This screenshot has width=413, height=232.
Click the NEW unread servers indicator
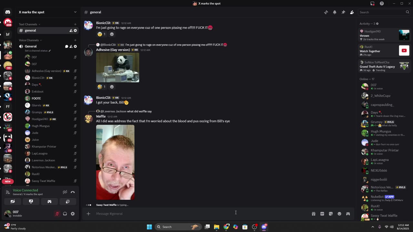click(8, 181)
